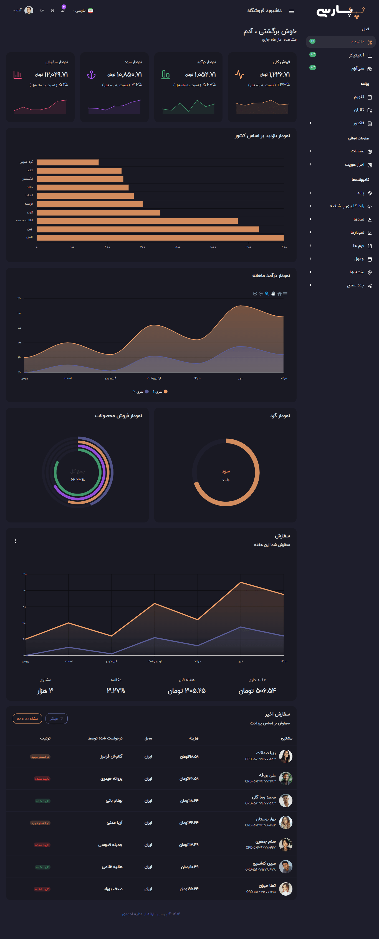Expand the رابط کاربری پیشرفته submenu
Image resolution: width=379 pixels, height=939 pixels.
pos(341,206)
